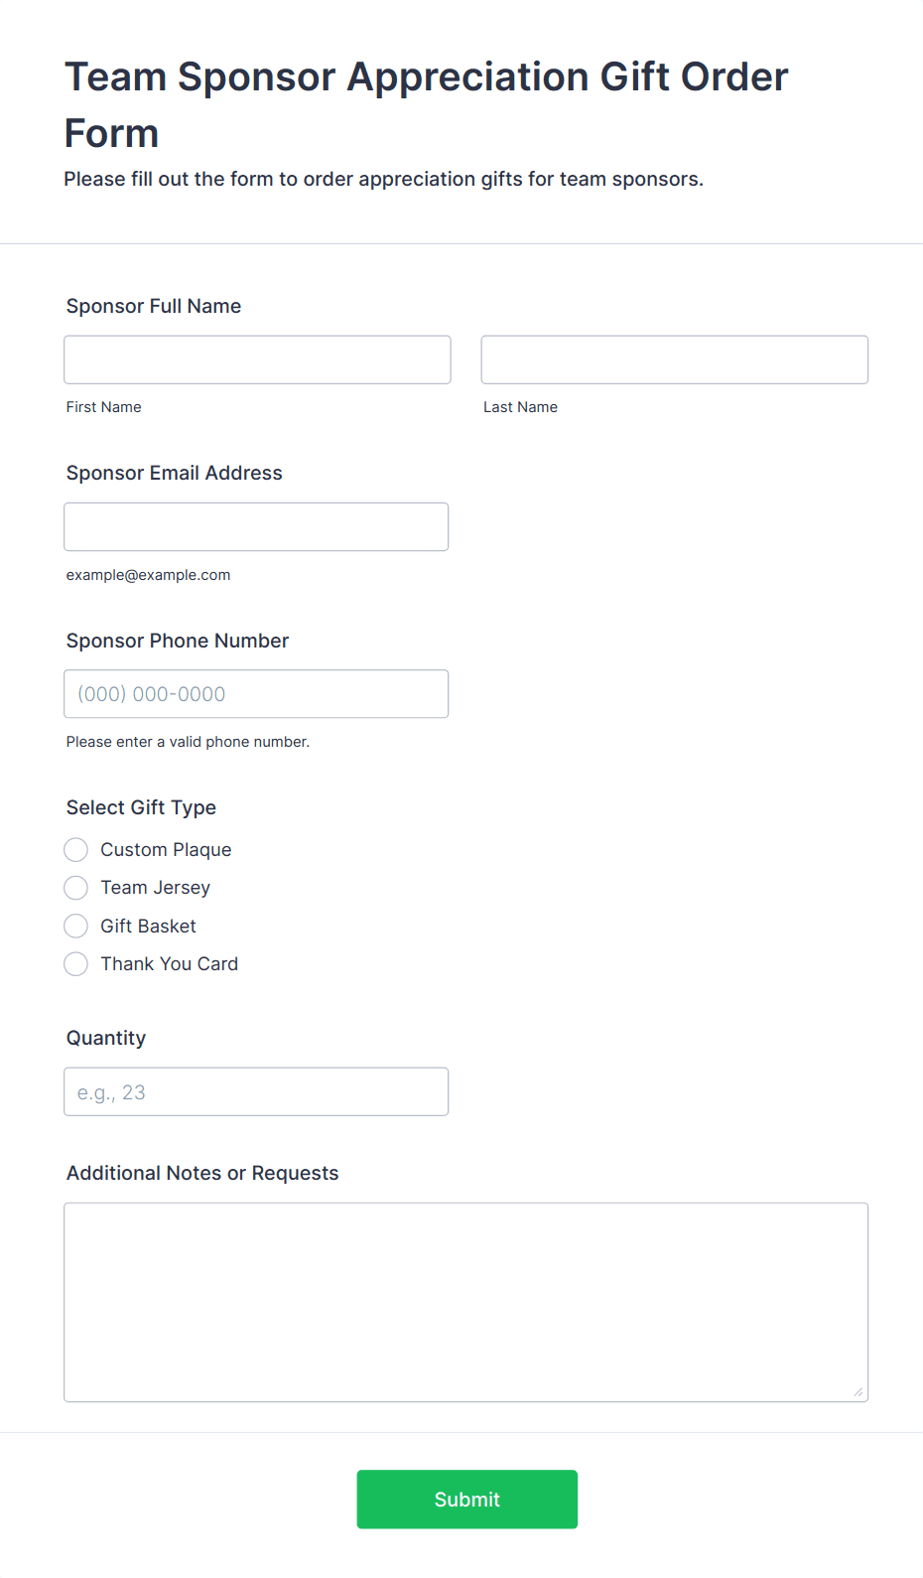The image size is (923, 1578).
Task: Click the Last Name input field
Action: click(675, 359)
